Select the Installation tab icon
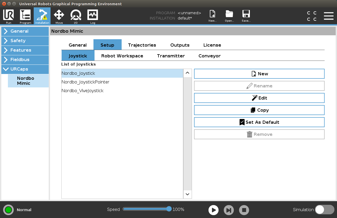This screenshot has width=337, height=218. [x=42, y=16]
